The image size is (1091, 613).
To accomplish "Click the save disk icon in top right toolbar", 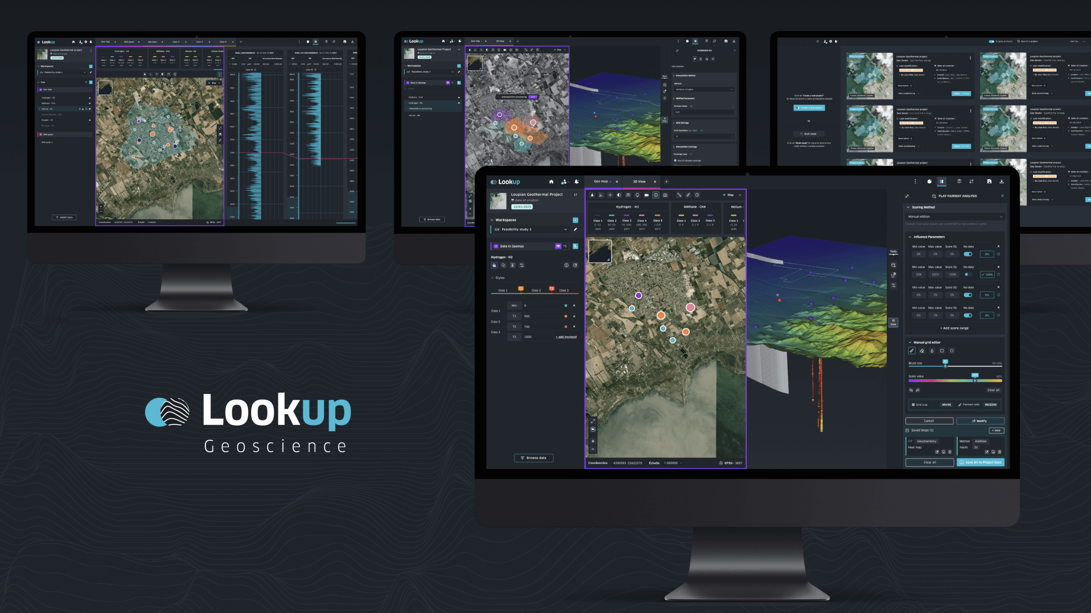I will point(989,181).
